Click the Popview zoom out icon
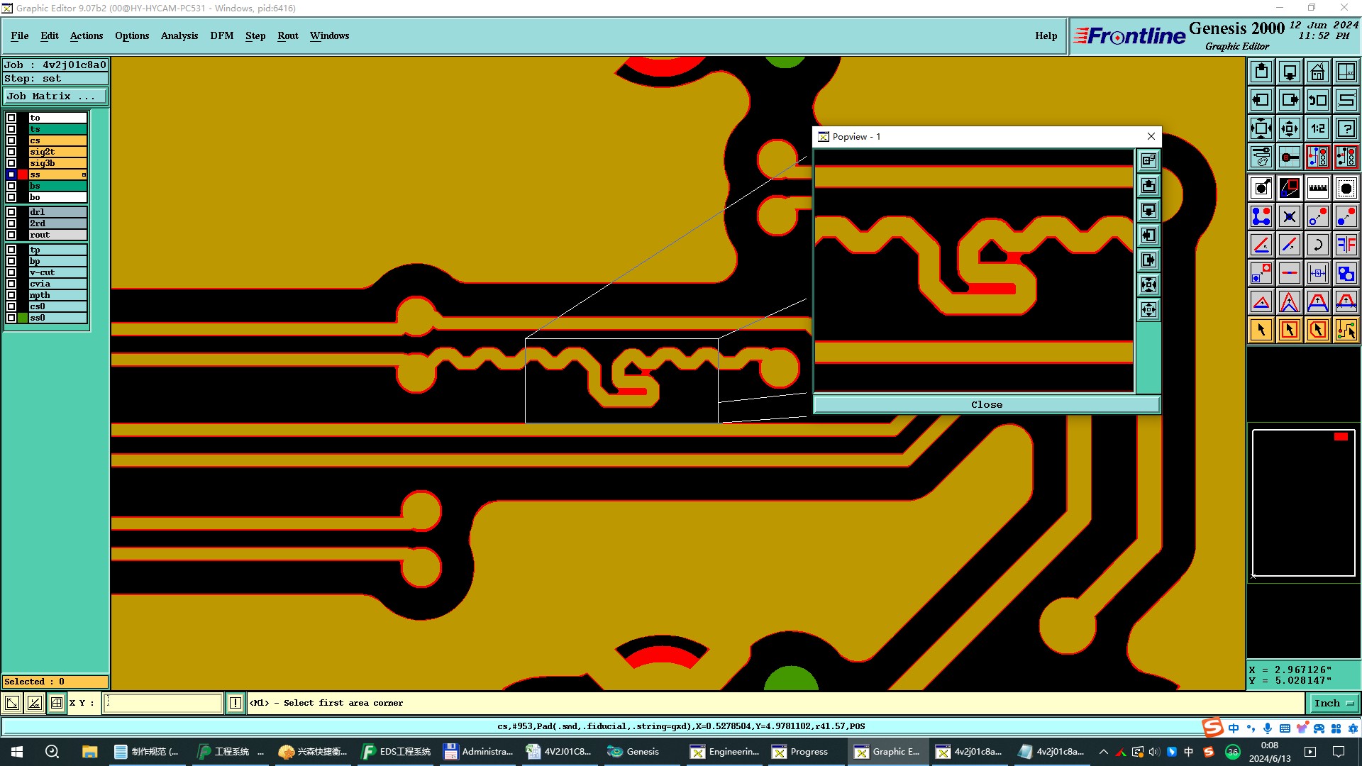 [x=1148, y=310]
